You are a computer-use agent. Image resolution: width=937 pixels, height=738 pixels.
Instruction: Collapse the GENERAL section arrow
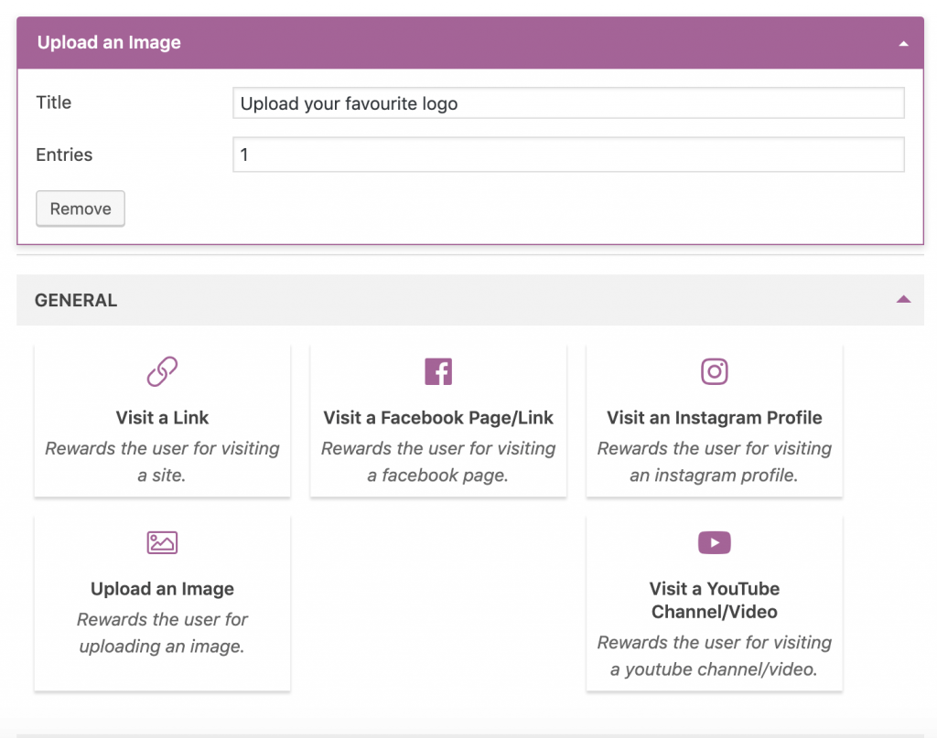[903, 299]
